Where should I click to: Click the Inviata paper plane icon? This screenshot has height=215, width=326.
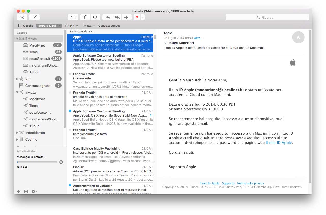click(x=21, y=92)
